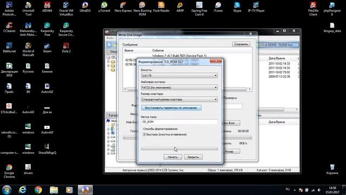Open World of Warcraft icon
The height and width of the screenshot is (195, 346).
pyautogui.click(x=28, y=49)
